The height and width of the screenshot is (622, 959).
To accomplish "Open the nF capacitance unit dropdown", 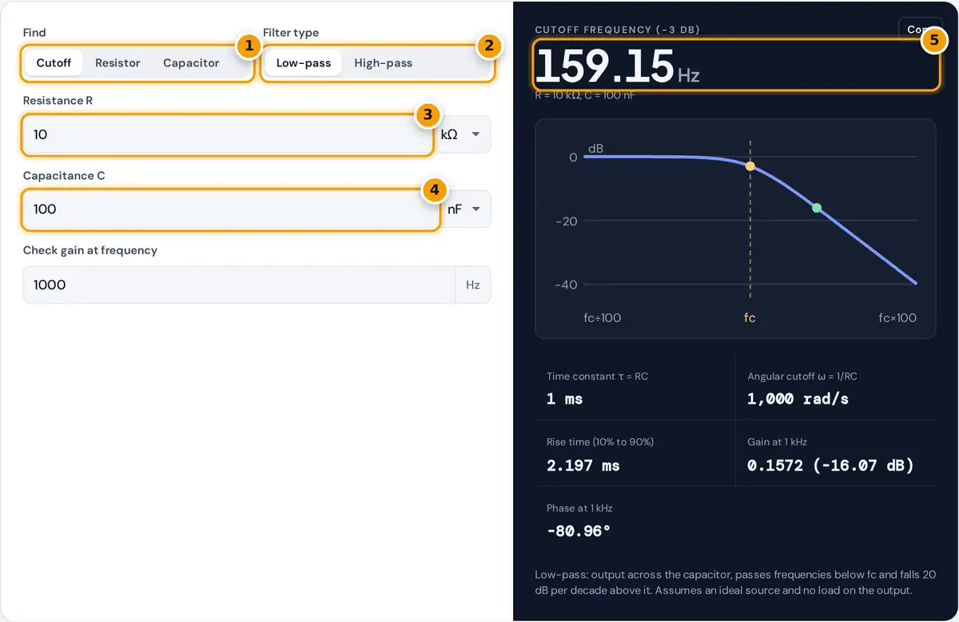I will click(x=466, y=209).
